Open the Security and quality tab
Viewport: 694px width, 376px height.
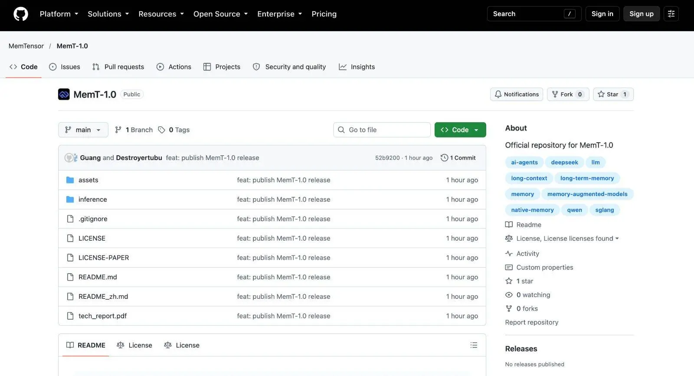[x=289, y=67]
